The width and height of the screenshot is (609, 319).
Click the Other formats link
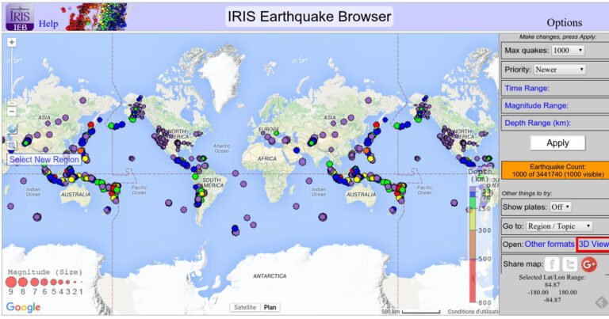point(549,245)
